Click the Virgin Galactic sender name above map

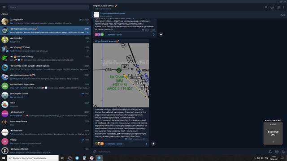[107, 41]
